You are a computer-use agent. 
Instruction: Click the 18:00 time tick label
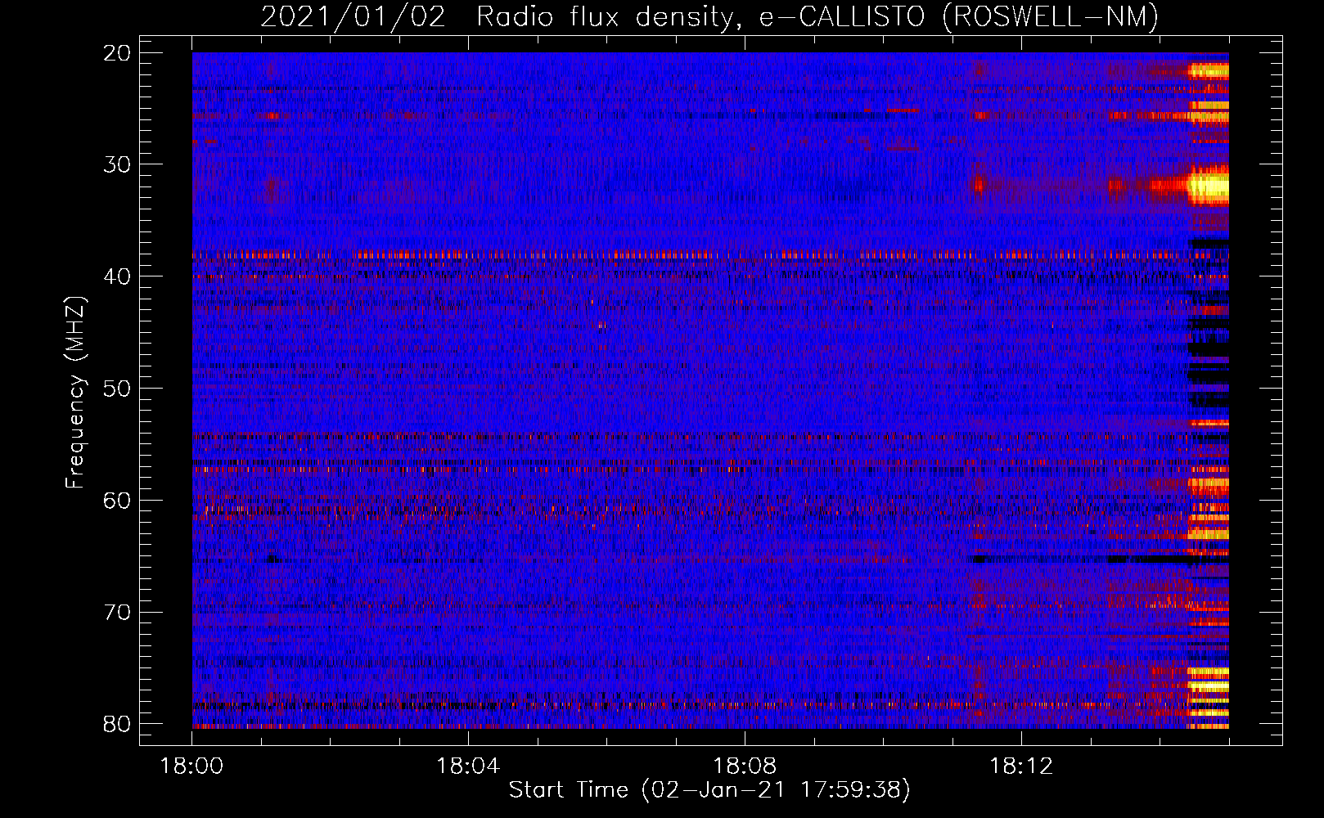tap(192, 766)
